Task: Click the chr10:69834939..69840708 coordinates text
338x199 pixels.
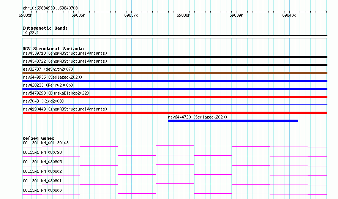Action: (50, 8)
